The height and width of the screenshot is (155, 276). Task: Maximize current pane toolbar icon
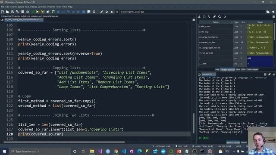point(89,12)
